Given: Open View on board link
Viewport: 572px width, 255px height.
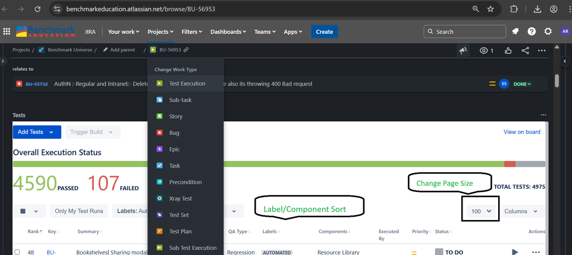Looking at the screenshot, I should click(x=522, y=132).
